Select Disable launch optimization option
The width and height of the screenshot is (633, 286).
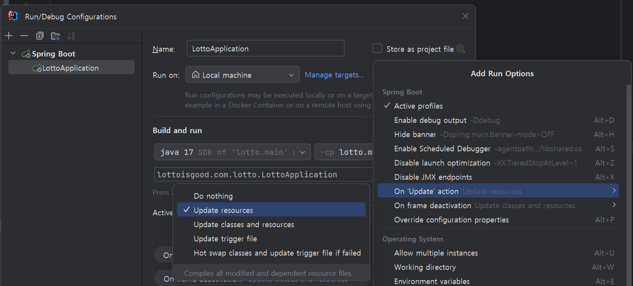click(x=498, y=163)
